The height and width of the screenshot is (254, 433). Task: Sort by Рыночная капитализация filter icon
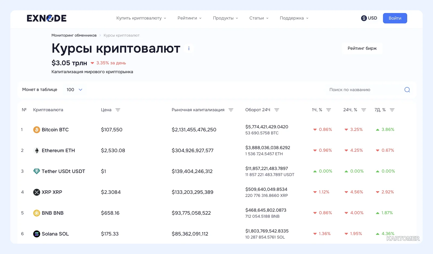click(x=231, y=110)
